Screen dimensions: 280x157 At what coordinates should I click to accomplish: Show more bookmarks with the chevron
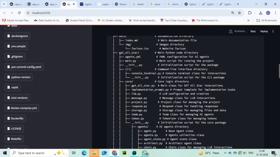[248, 20]
